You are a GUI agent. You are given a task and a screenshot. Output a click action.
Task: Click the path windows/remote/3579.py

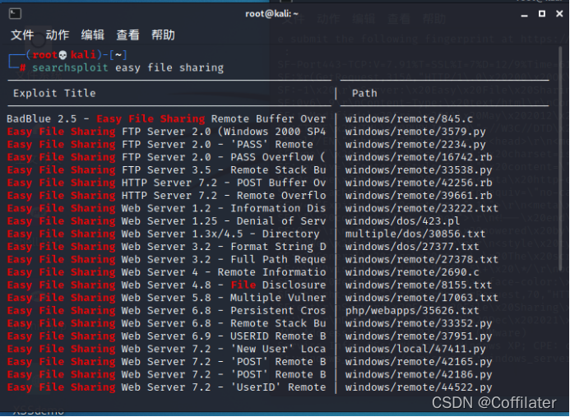(x=415, y=132)
